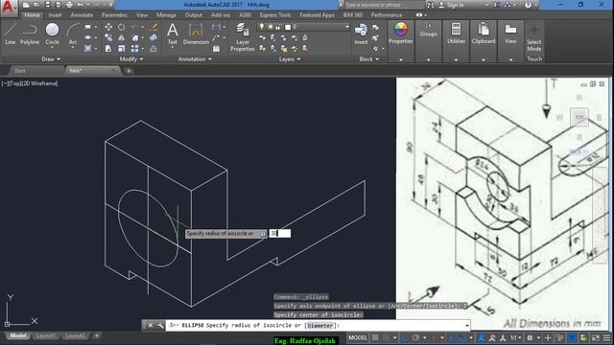Open Layer Properties manager

click(243, 37)
